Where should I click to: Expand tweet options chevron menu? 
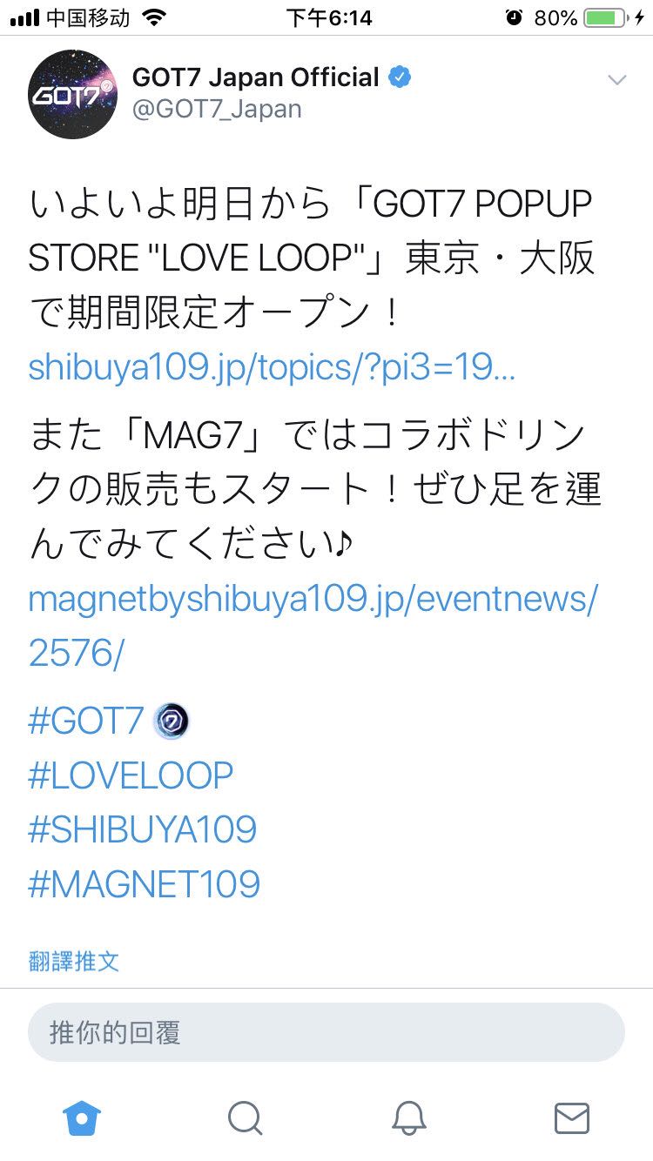617,80
